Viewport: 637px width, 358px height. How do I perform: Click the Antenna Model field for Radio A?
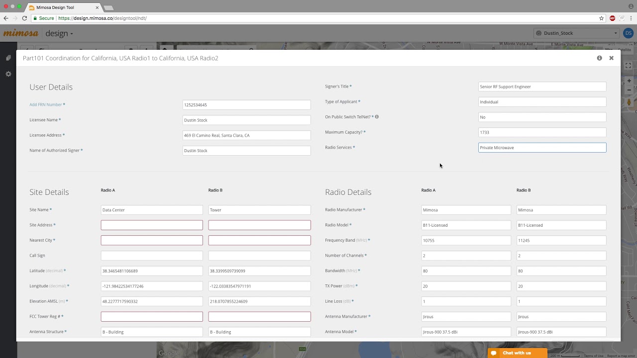[x=466, y=332]
